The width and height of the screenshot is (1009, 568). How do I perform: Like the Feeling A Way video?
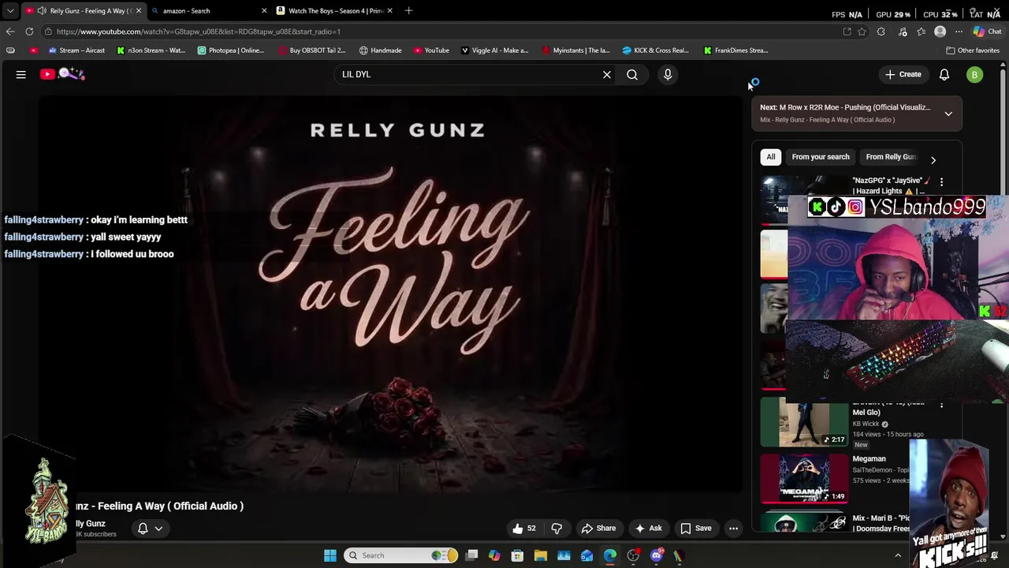[x=524, y=529]
